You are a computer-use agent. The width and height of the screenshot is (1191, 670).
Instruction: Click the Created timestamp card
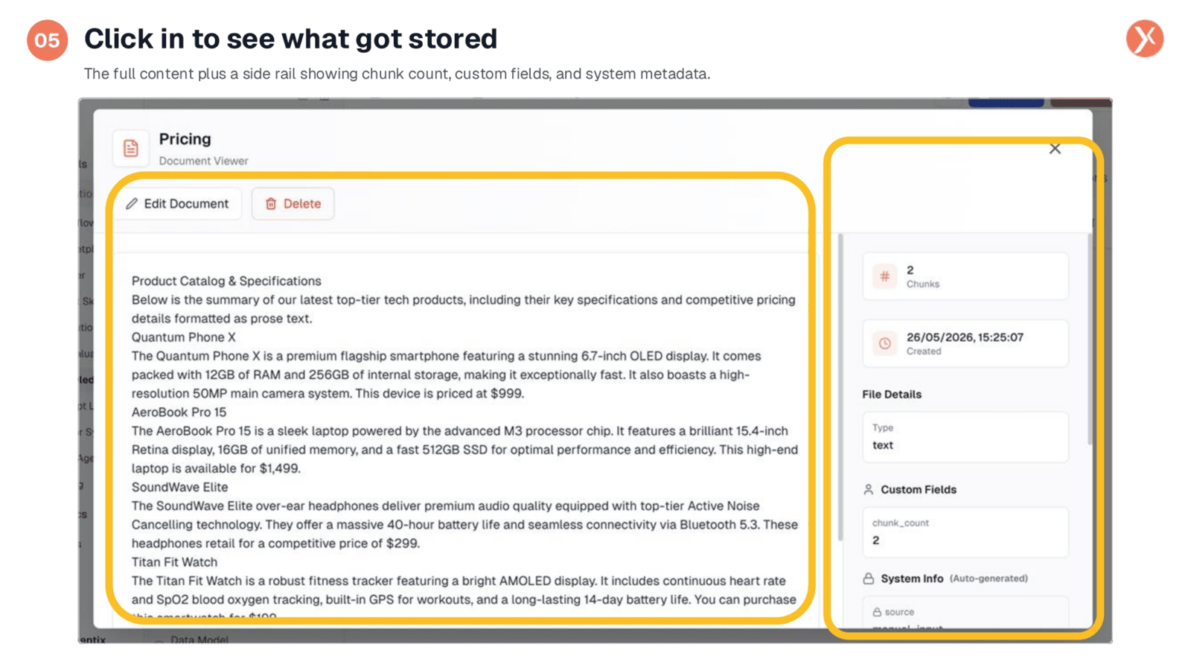(965, 343)
